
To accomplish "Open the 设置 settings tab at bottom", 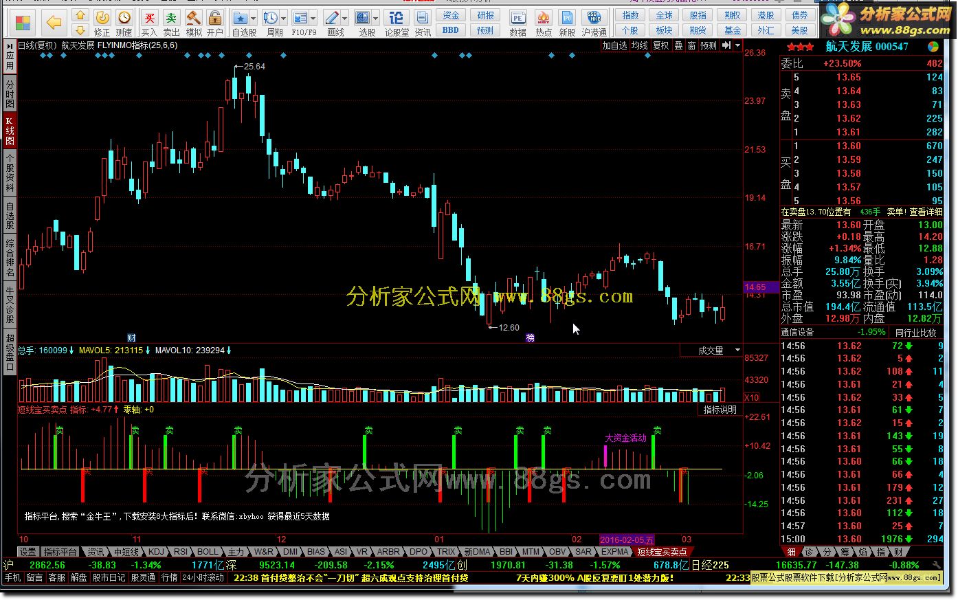I will (x=27, y=552).
